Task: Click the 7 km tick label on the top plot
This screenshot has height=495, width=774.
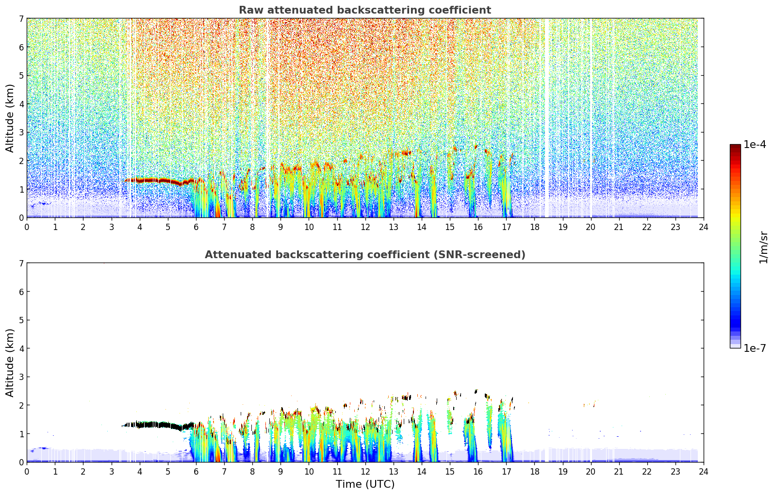Action: click(x=21, y=18)
